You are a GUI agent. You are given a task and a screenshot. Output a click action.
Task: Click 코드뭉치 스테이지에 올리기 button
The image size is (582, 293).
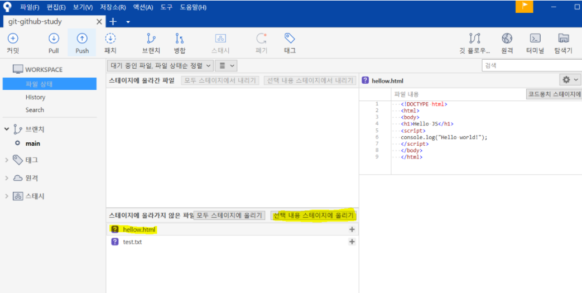point(554,94)
